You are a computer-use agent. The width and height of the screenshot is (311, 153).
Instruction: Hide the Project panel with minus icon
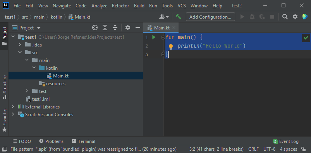click(138, 28)
